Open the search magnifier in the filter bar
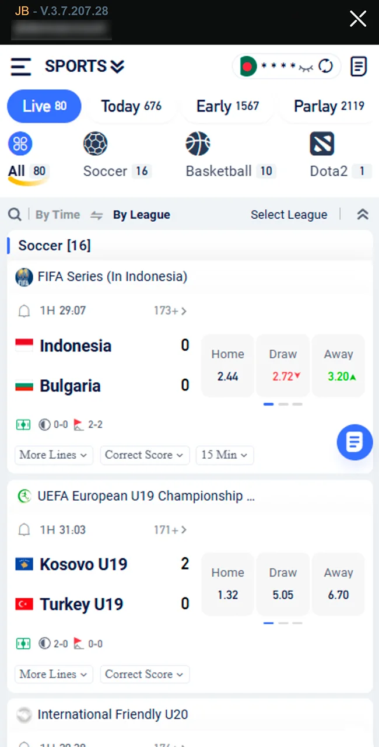This screenshot has width=379, height=747. pos(15,214)
